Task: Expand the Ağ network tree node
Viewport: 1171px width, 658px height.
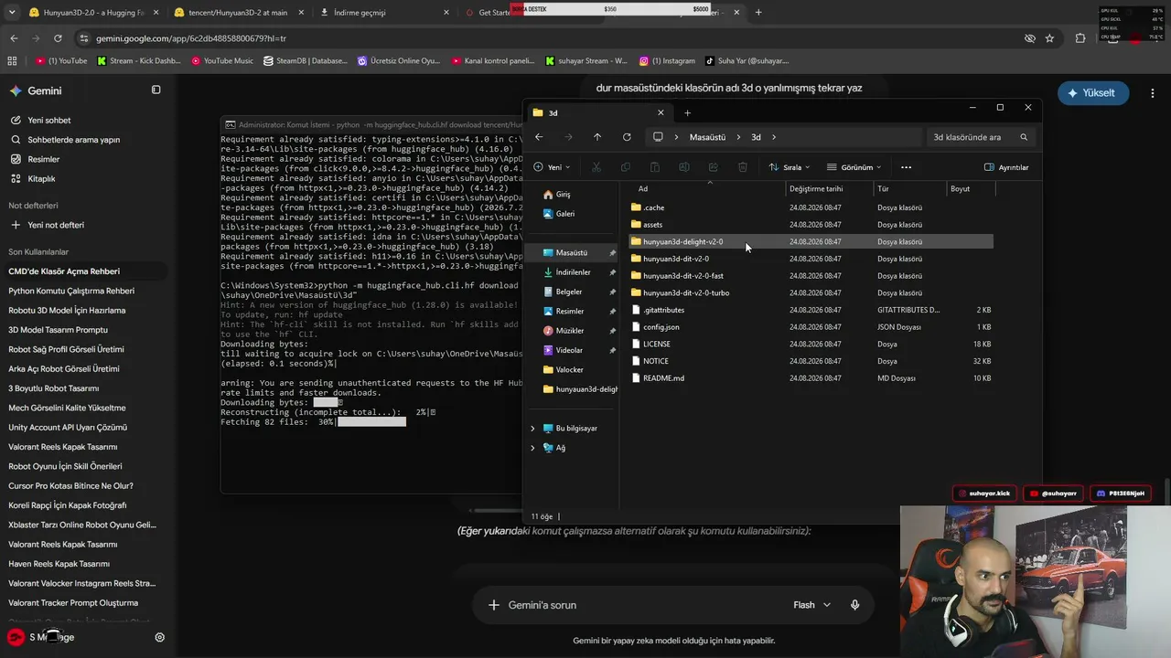Action: (x=533, y=448)
